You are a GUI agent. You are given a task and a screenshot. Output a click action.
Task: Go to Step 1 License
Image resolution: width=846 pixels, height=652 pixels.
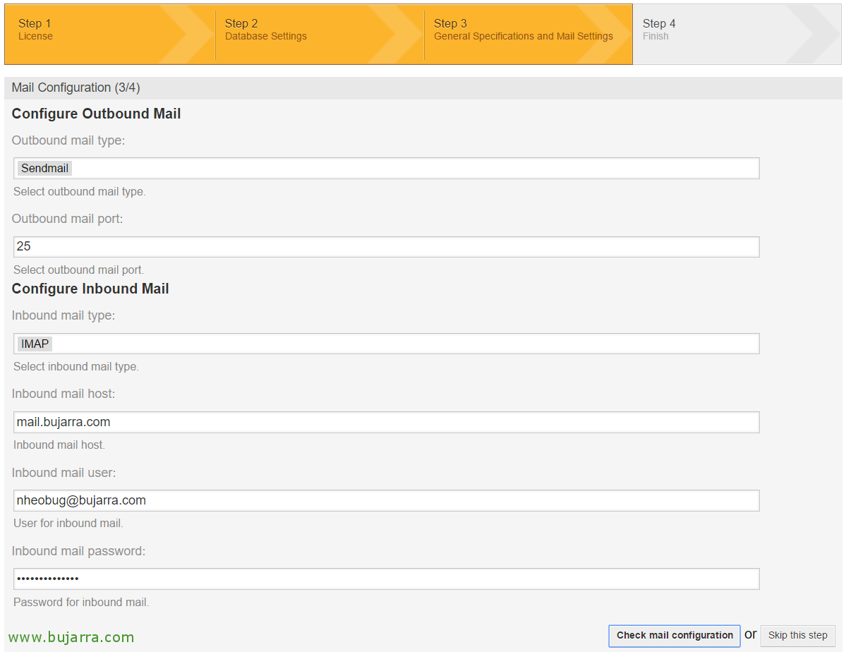click(x=109, y=35)
